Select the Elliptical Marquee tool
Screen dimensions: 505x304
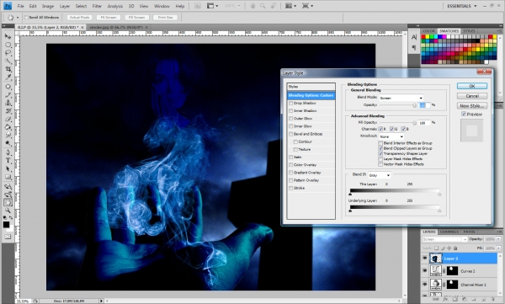click(8, 45)
